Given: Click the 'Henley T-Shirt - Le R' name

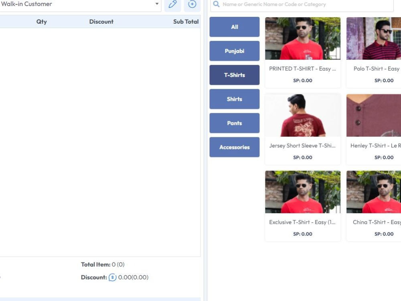Looking at the screenshot, I should [376, 146].
